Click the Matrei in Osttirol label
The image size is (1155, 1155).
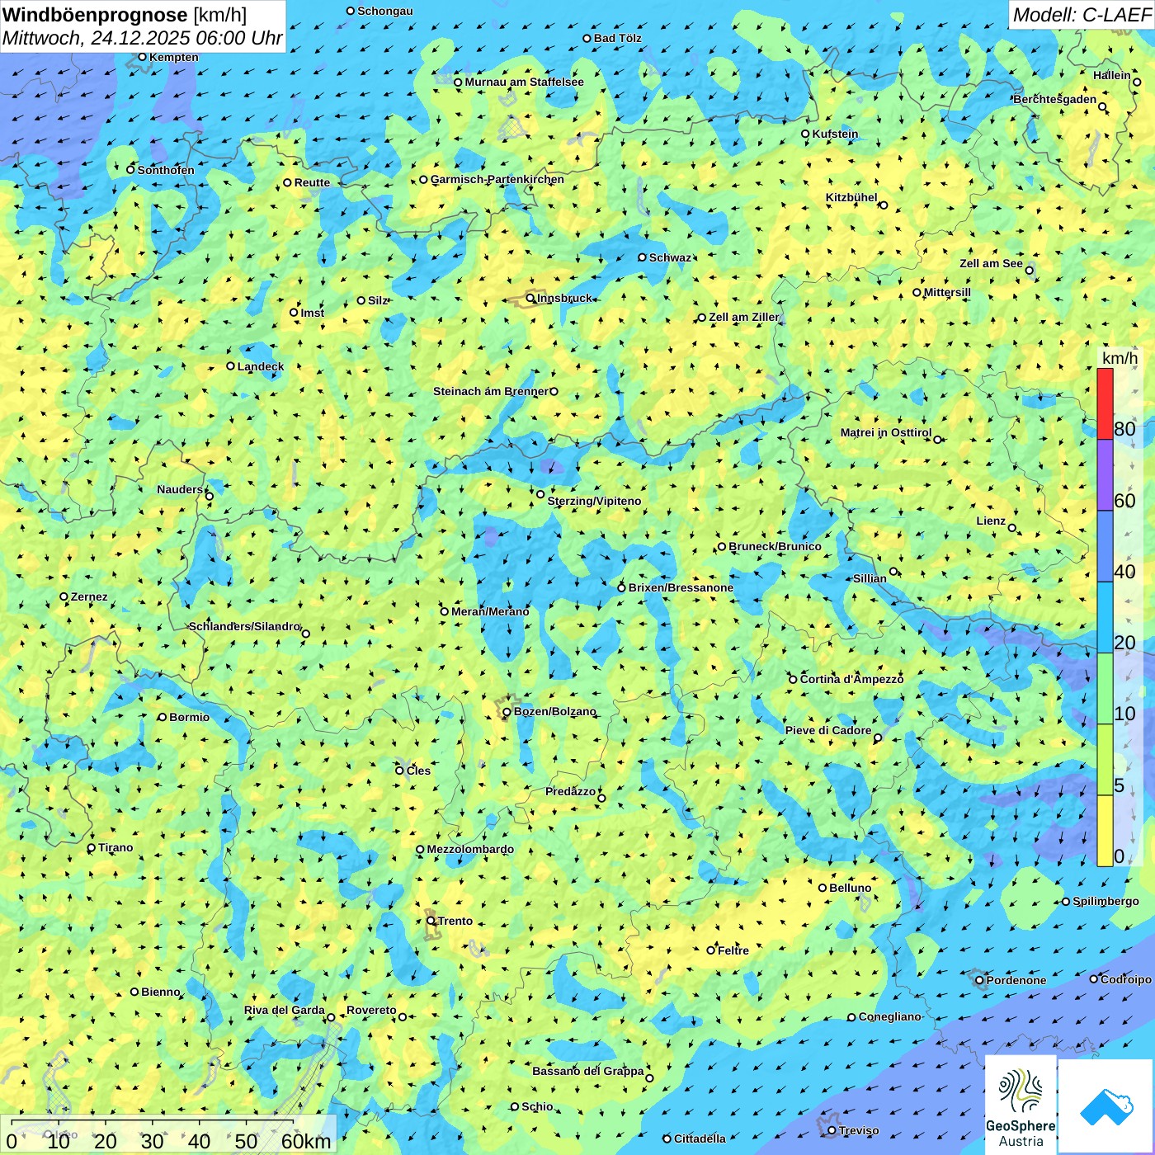coord(885,432)
